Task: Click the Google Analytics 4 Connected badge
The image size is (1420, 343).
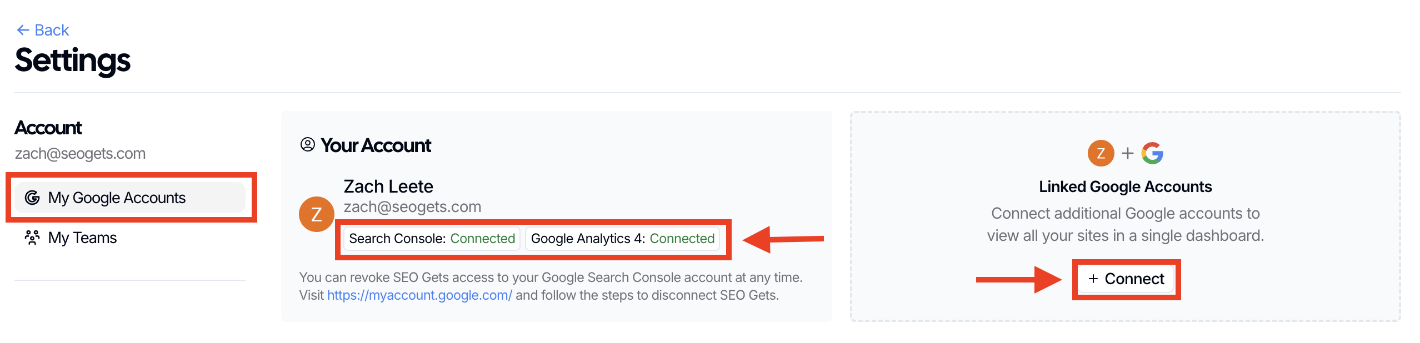Action: pos(622,239)
